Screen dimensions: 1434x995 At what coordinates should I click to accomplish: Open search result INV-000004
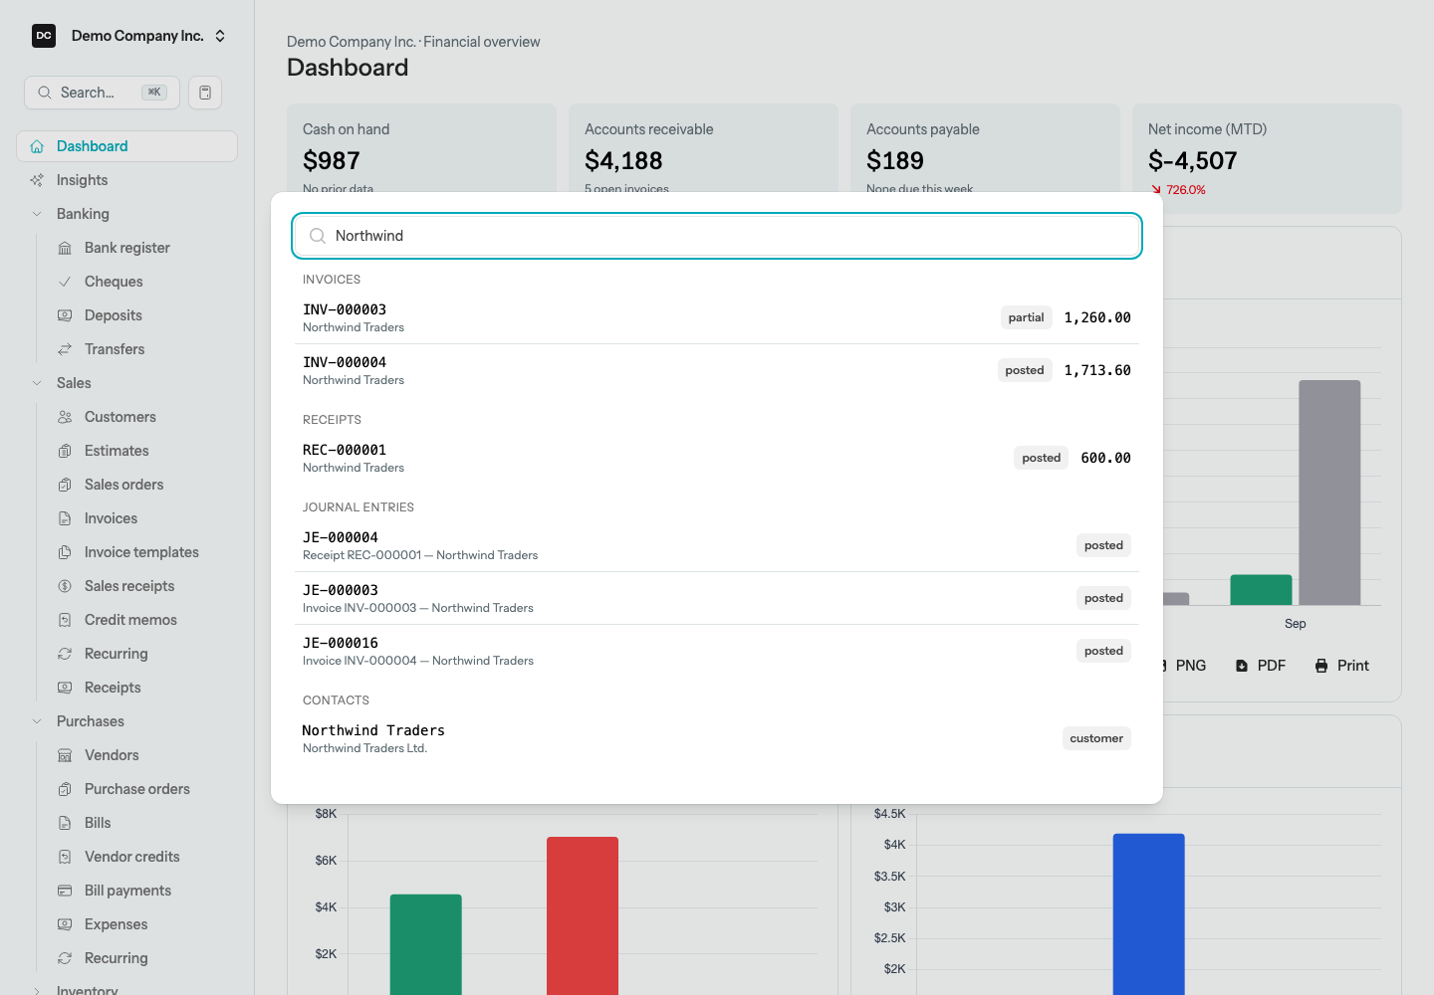(717, 370)
